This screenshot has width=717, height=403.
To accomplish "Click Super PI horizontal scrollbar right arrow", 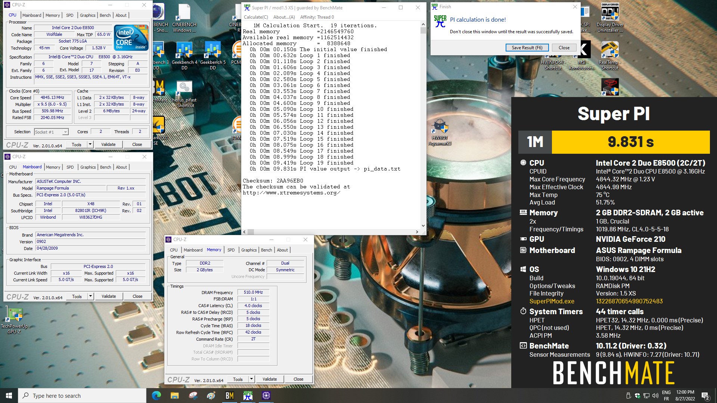I will (x=417, y=232).
